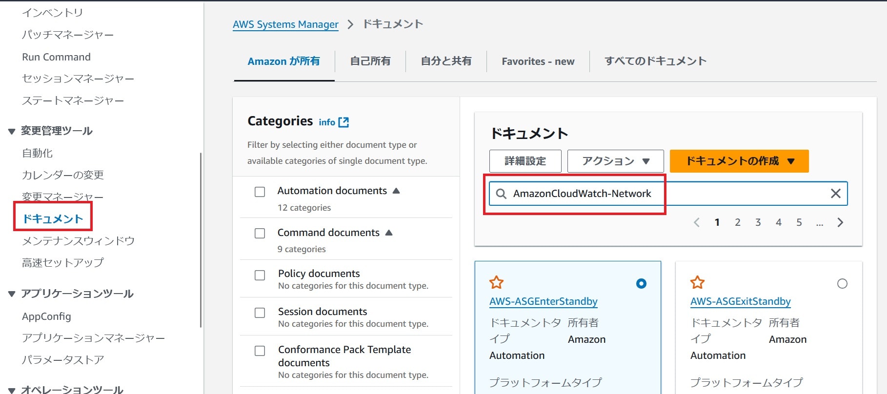Click the 詳細設定 button
Image resolution: width=887 pixels, height=394 pixels.
click(x=525, y=161)
